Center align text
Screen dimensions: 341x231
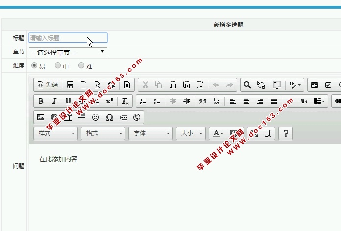tap(246, 101)
